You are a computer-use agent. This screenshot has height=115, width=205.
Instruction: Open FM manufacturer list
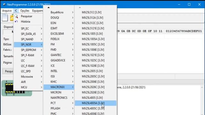pyautogui.click(x=59, y=44)
